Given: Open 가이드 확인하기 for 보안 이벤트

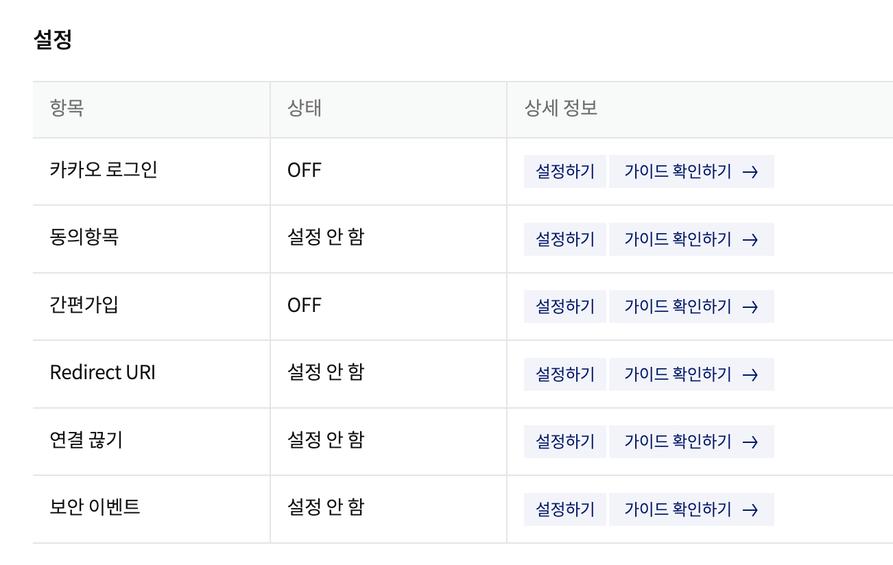Looking at the screenshot, I should pos(691,509).
